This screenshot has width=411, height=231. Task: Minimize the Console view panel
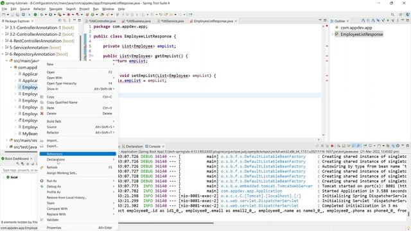point(403,146)
